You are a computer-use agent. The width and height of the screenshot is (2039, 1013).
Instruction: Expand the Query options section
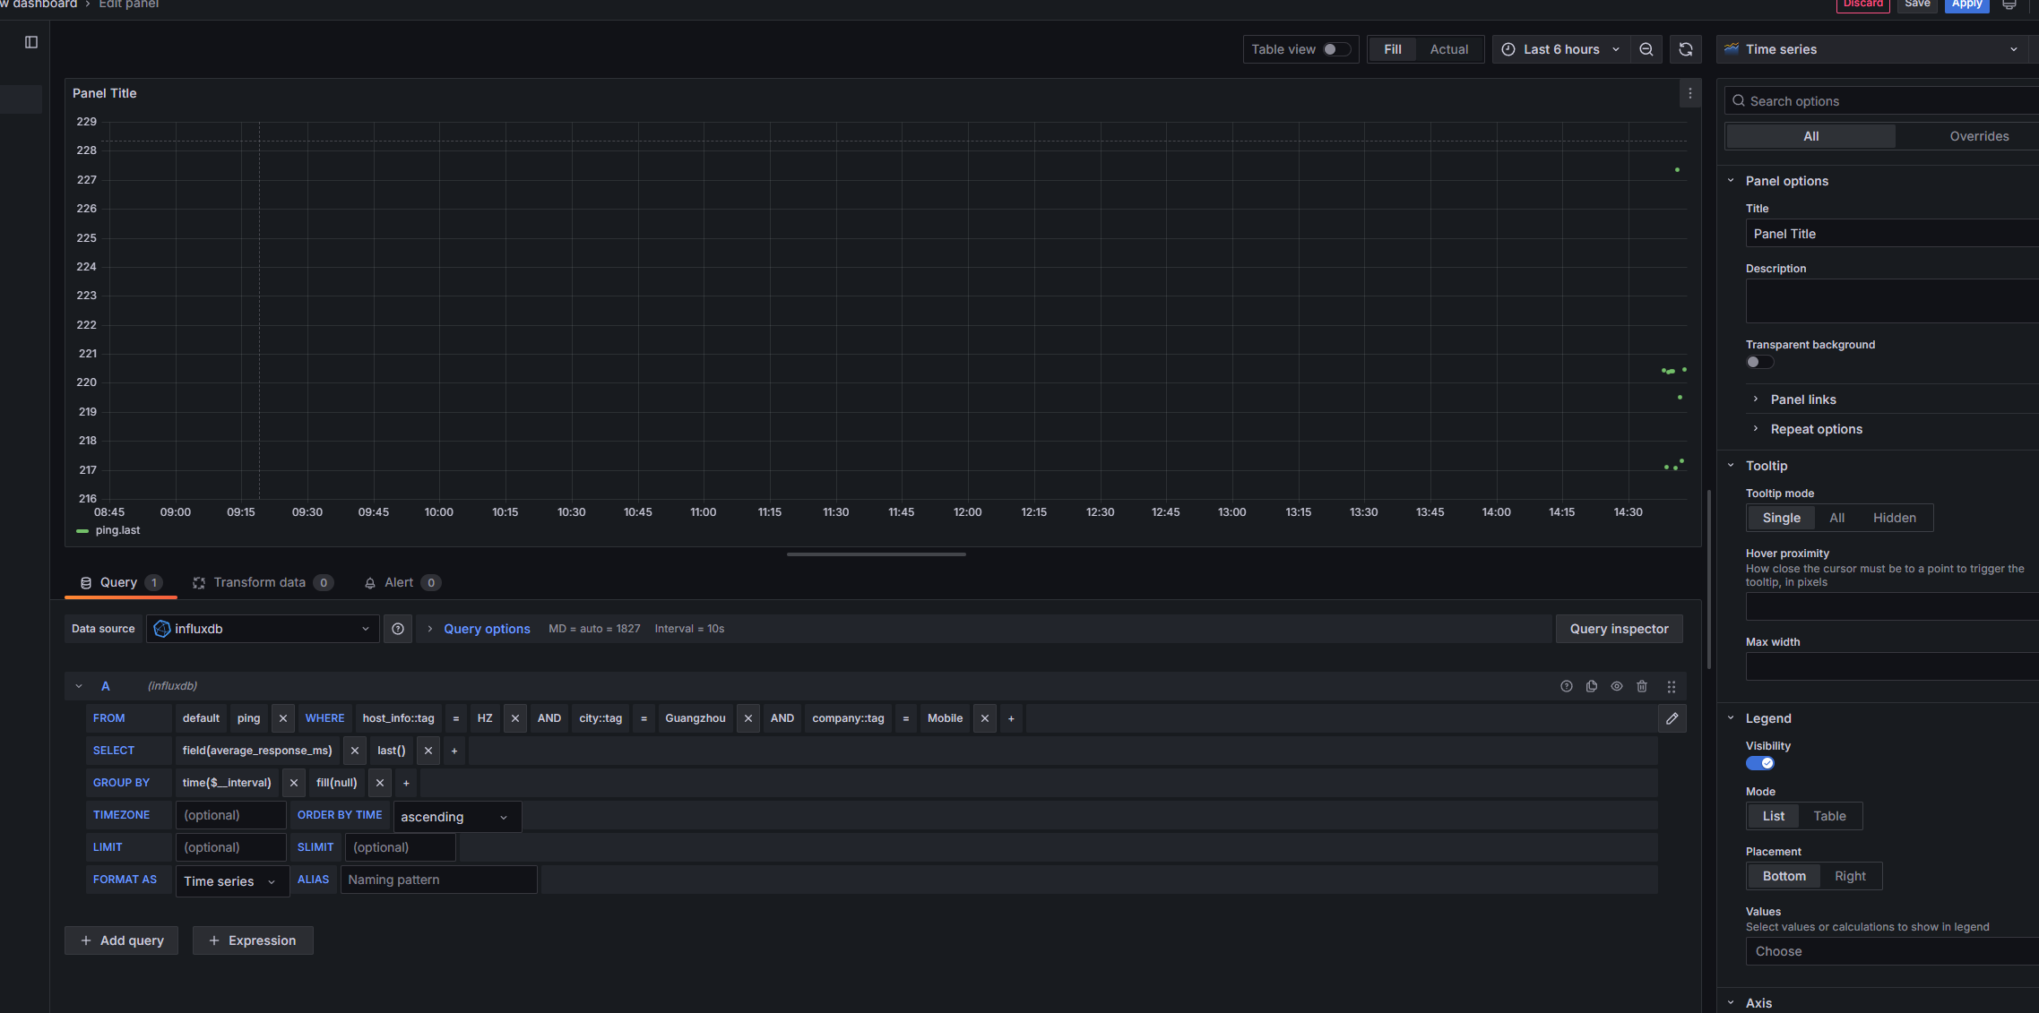point(486,629)
